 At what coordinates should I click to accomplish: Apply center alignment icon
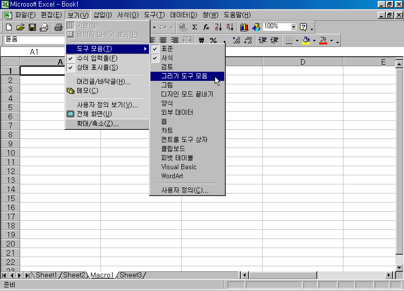[x=163, y=40]
